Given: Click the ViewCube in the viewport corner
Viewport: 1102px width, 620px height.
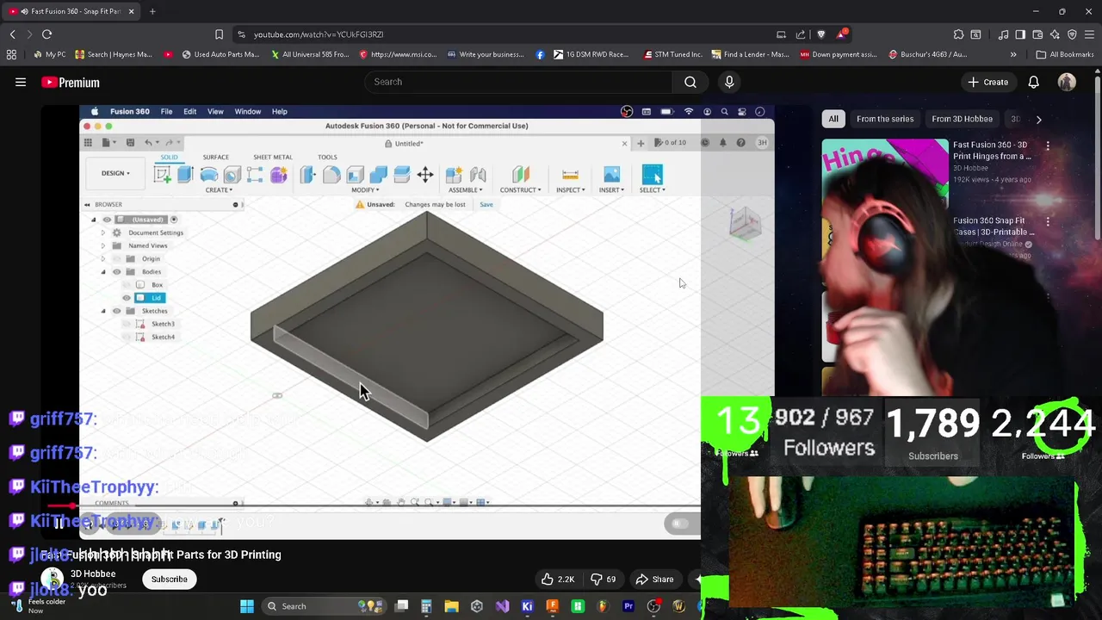Looking at the screenshot, I should 745,224.
